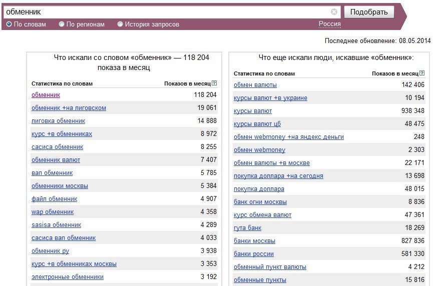The width and height of the screenshot is (435, 286).
Task: Open the 'банки москвы' link
Action: pos(254,241)
